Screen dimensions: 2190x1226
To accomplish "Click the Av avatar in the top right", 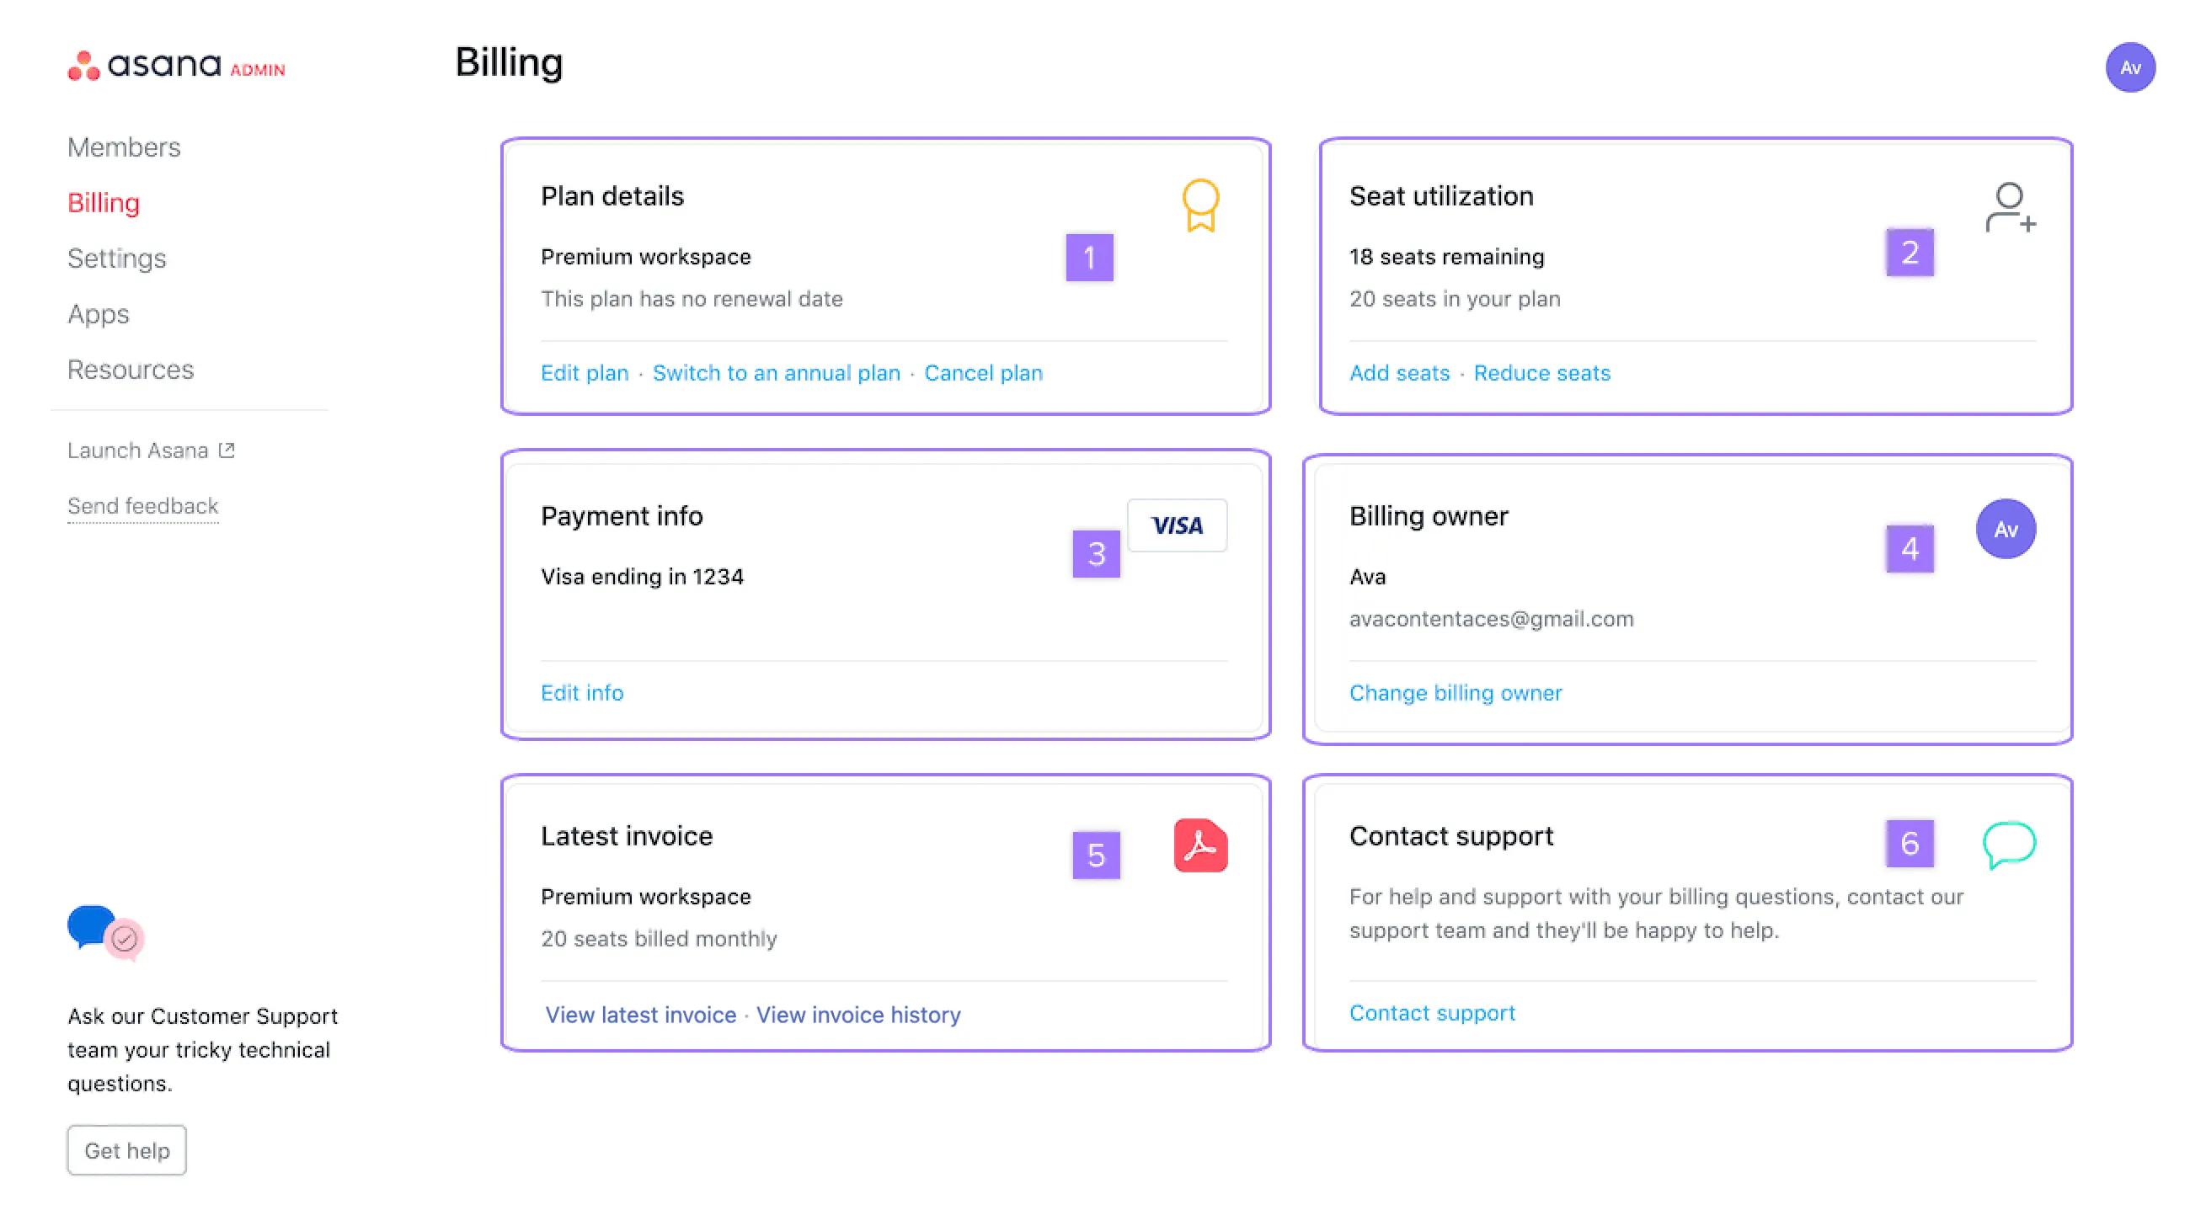I will pyautogui.click(x=2130, y=67).
